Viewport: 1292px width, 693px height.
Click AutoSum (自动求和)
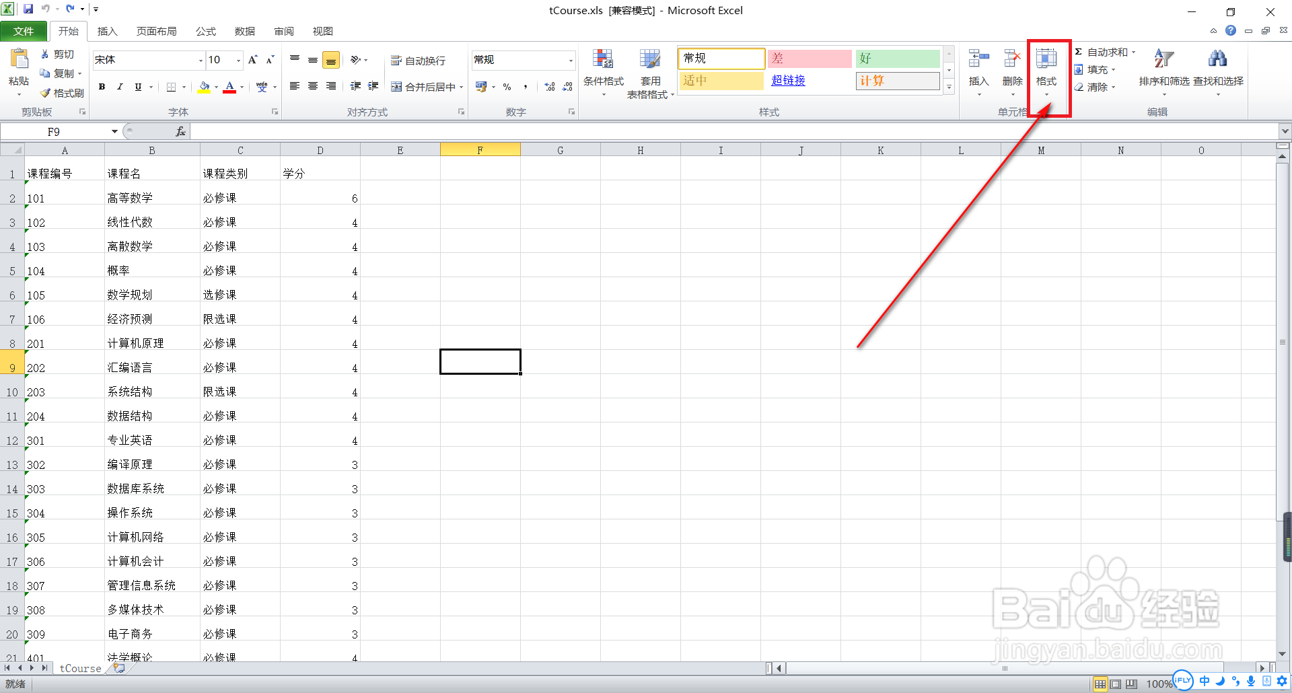pyautogui.click(x=1104, y=52)
